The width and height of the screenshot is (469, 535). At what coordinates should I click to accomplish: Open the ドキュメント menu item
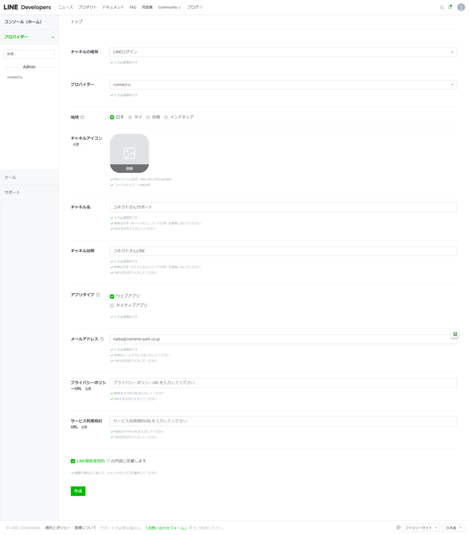click(113, 7)
